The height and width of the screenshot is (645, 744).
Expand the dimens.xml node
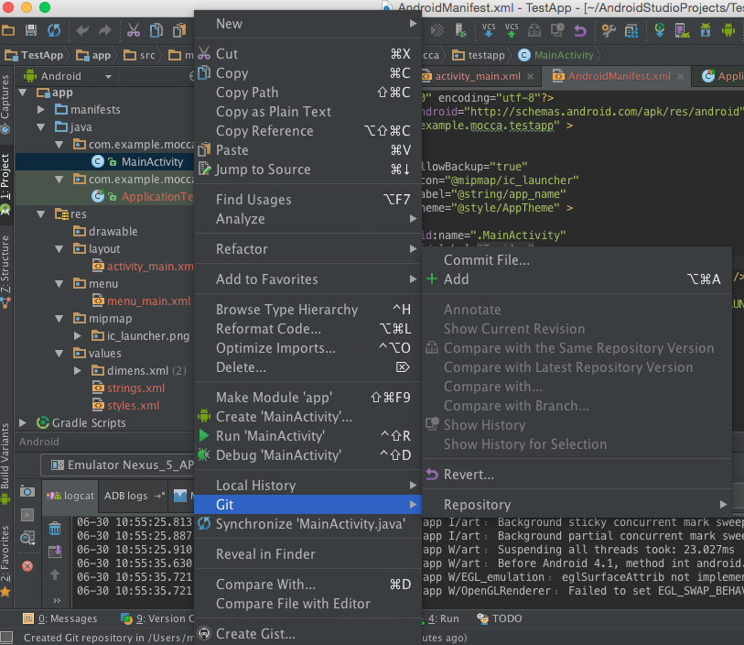pos(78,370)
